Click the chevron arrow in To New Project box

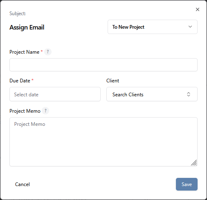[x=190, y=27]
